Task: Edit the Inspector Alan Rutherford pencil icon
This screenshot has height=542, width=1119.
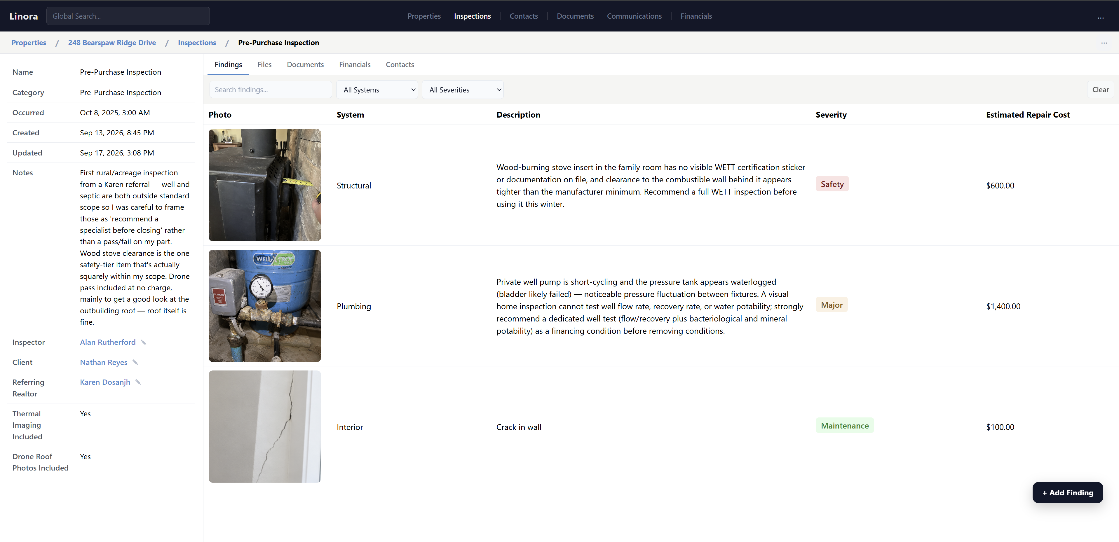Action: point(143,342)
